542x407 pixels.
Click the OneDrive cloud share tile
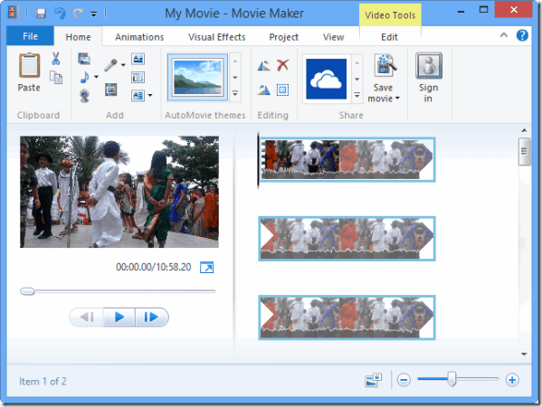(327, 79)
